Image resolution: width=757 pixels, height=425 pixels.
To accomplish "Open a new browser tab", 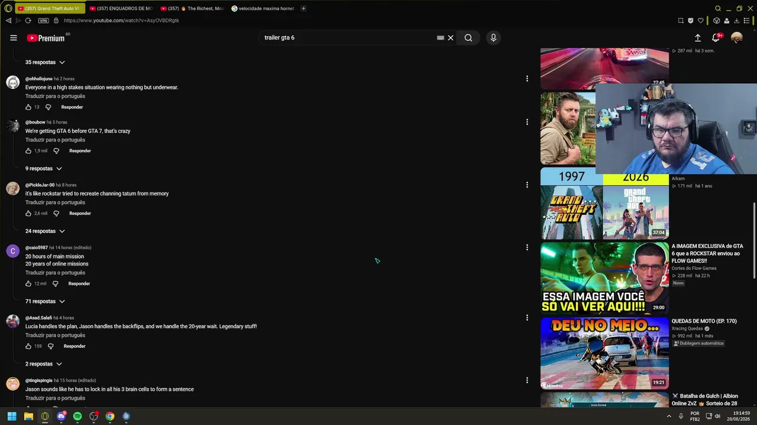I will [x=303, y=8].
